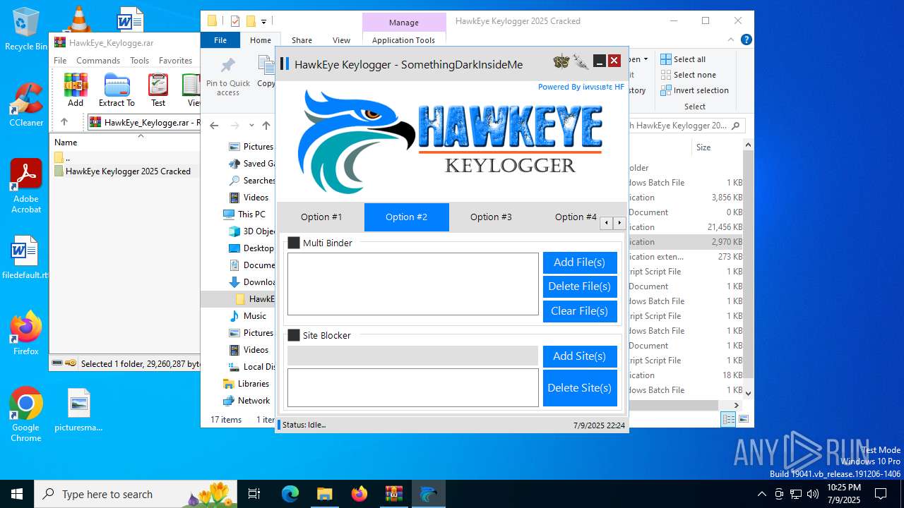
Task: Open Explorer View ribbon tab
Action: [341, 40]
